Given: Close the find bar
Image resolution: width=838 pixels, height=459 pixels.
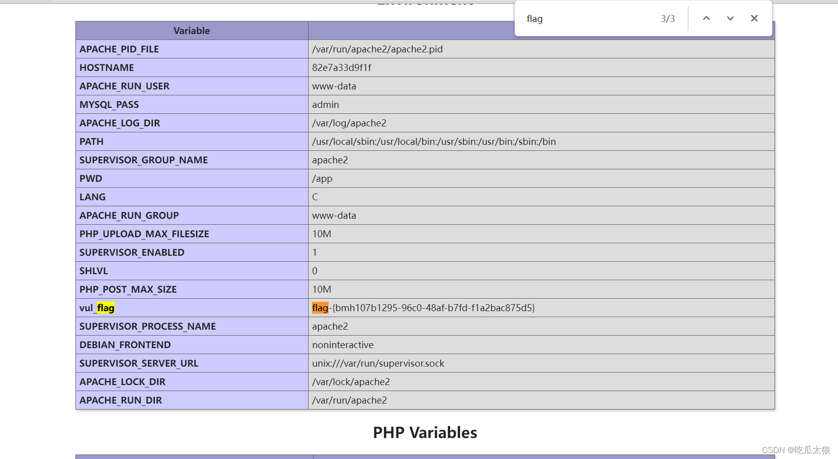Looking at the screenshot, I should (754, 18).
